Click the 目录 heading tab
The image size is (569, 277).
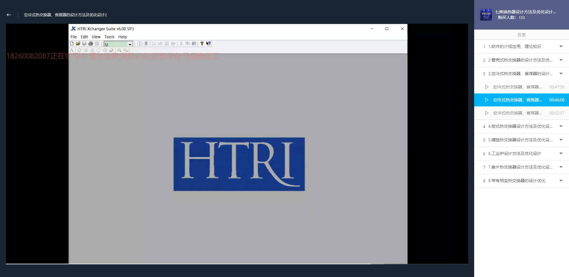pos(522,35)
